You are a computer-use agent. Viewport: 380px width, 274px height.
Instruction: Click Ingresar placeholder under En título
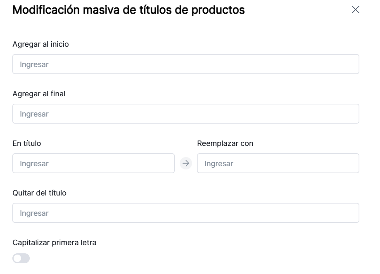tap(34, 164)
